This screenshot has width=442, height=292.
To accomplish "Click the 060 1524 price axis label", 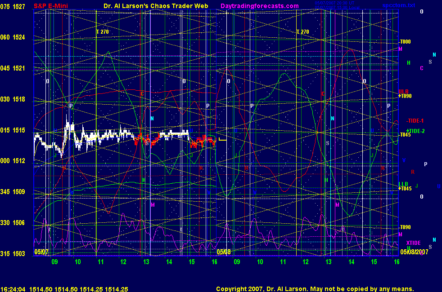I will click(13, 37).
